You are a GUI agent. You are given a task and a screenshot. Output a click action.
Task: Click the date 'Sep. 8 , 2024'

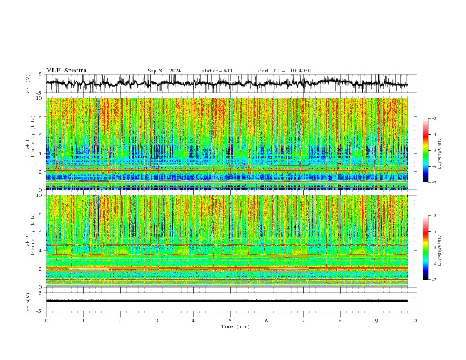pyautogui.click(x=164, y=71)
